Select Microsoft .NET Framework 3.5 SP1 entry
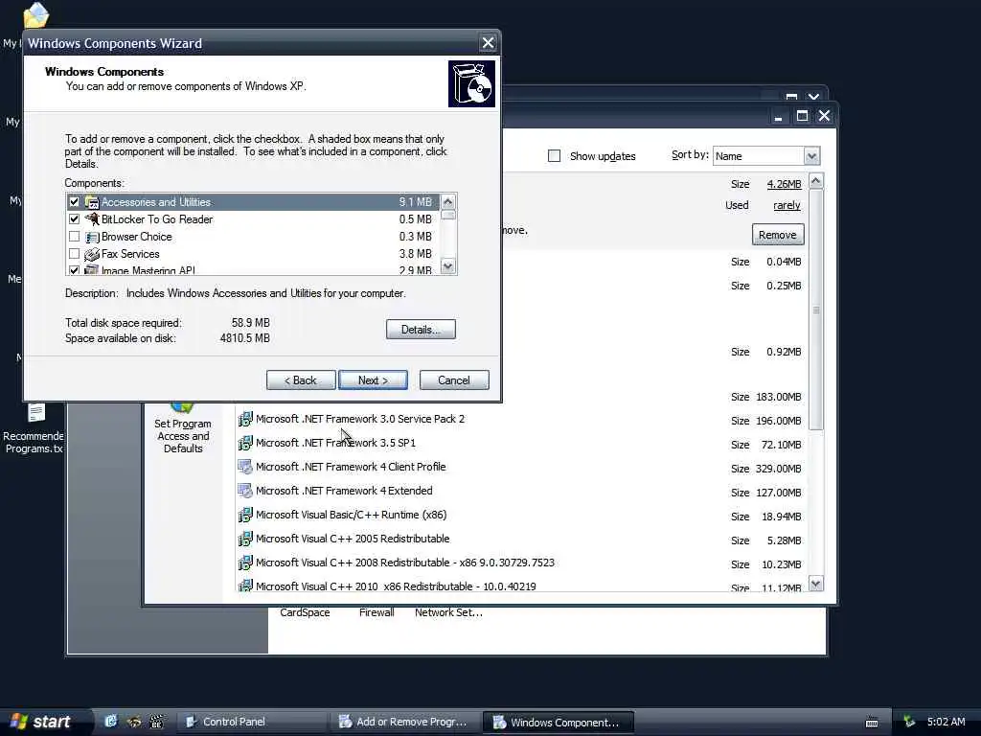The width and height of the screenshot is (981, 736). tap(335, 443)
